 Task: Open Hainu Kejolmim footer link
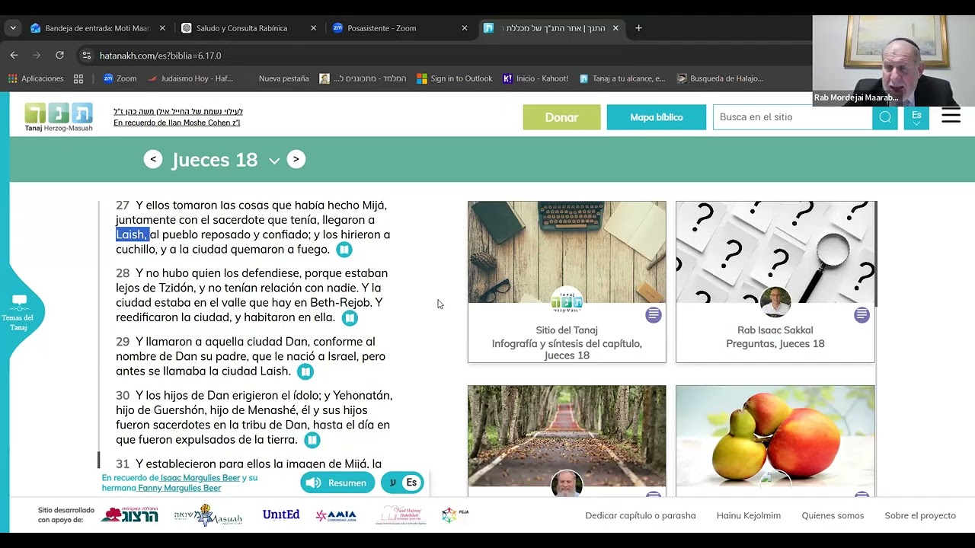[x=748, y=515]
